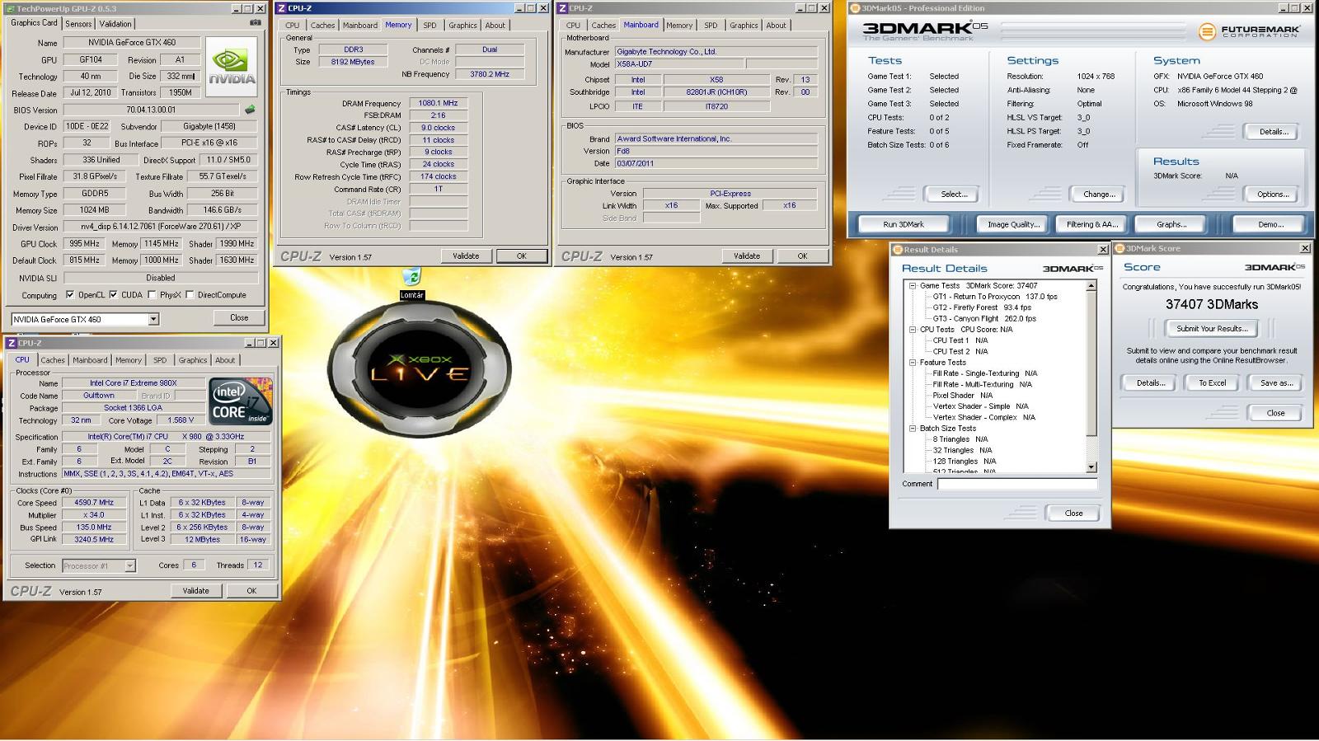Open the SPD tab in CPU-Z Memory window
The image size is (1319, 741).
(429, 26)
